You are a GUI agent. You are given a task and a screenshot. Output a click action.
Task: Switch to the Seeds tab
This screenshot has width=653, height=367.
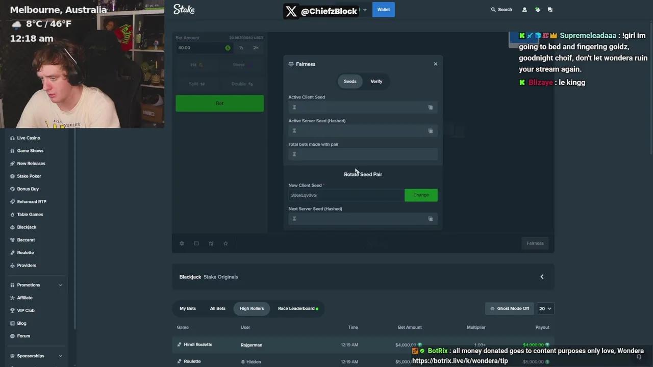[x=350, y=82]
